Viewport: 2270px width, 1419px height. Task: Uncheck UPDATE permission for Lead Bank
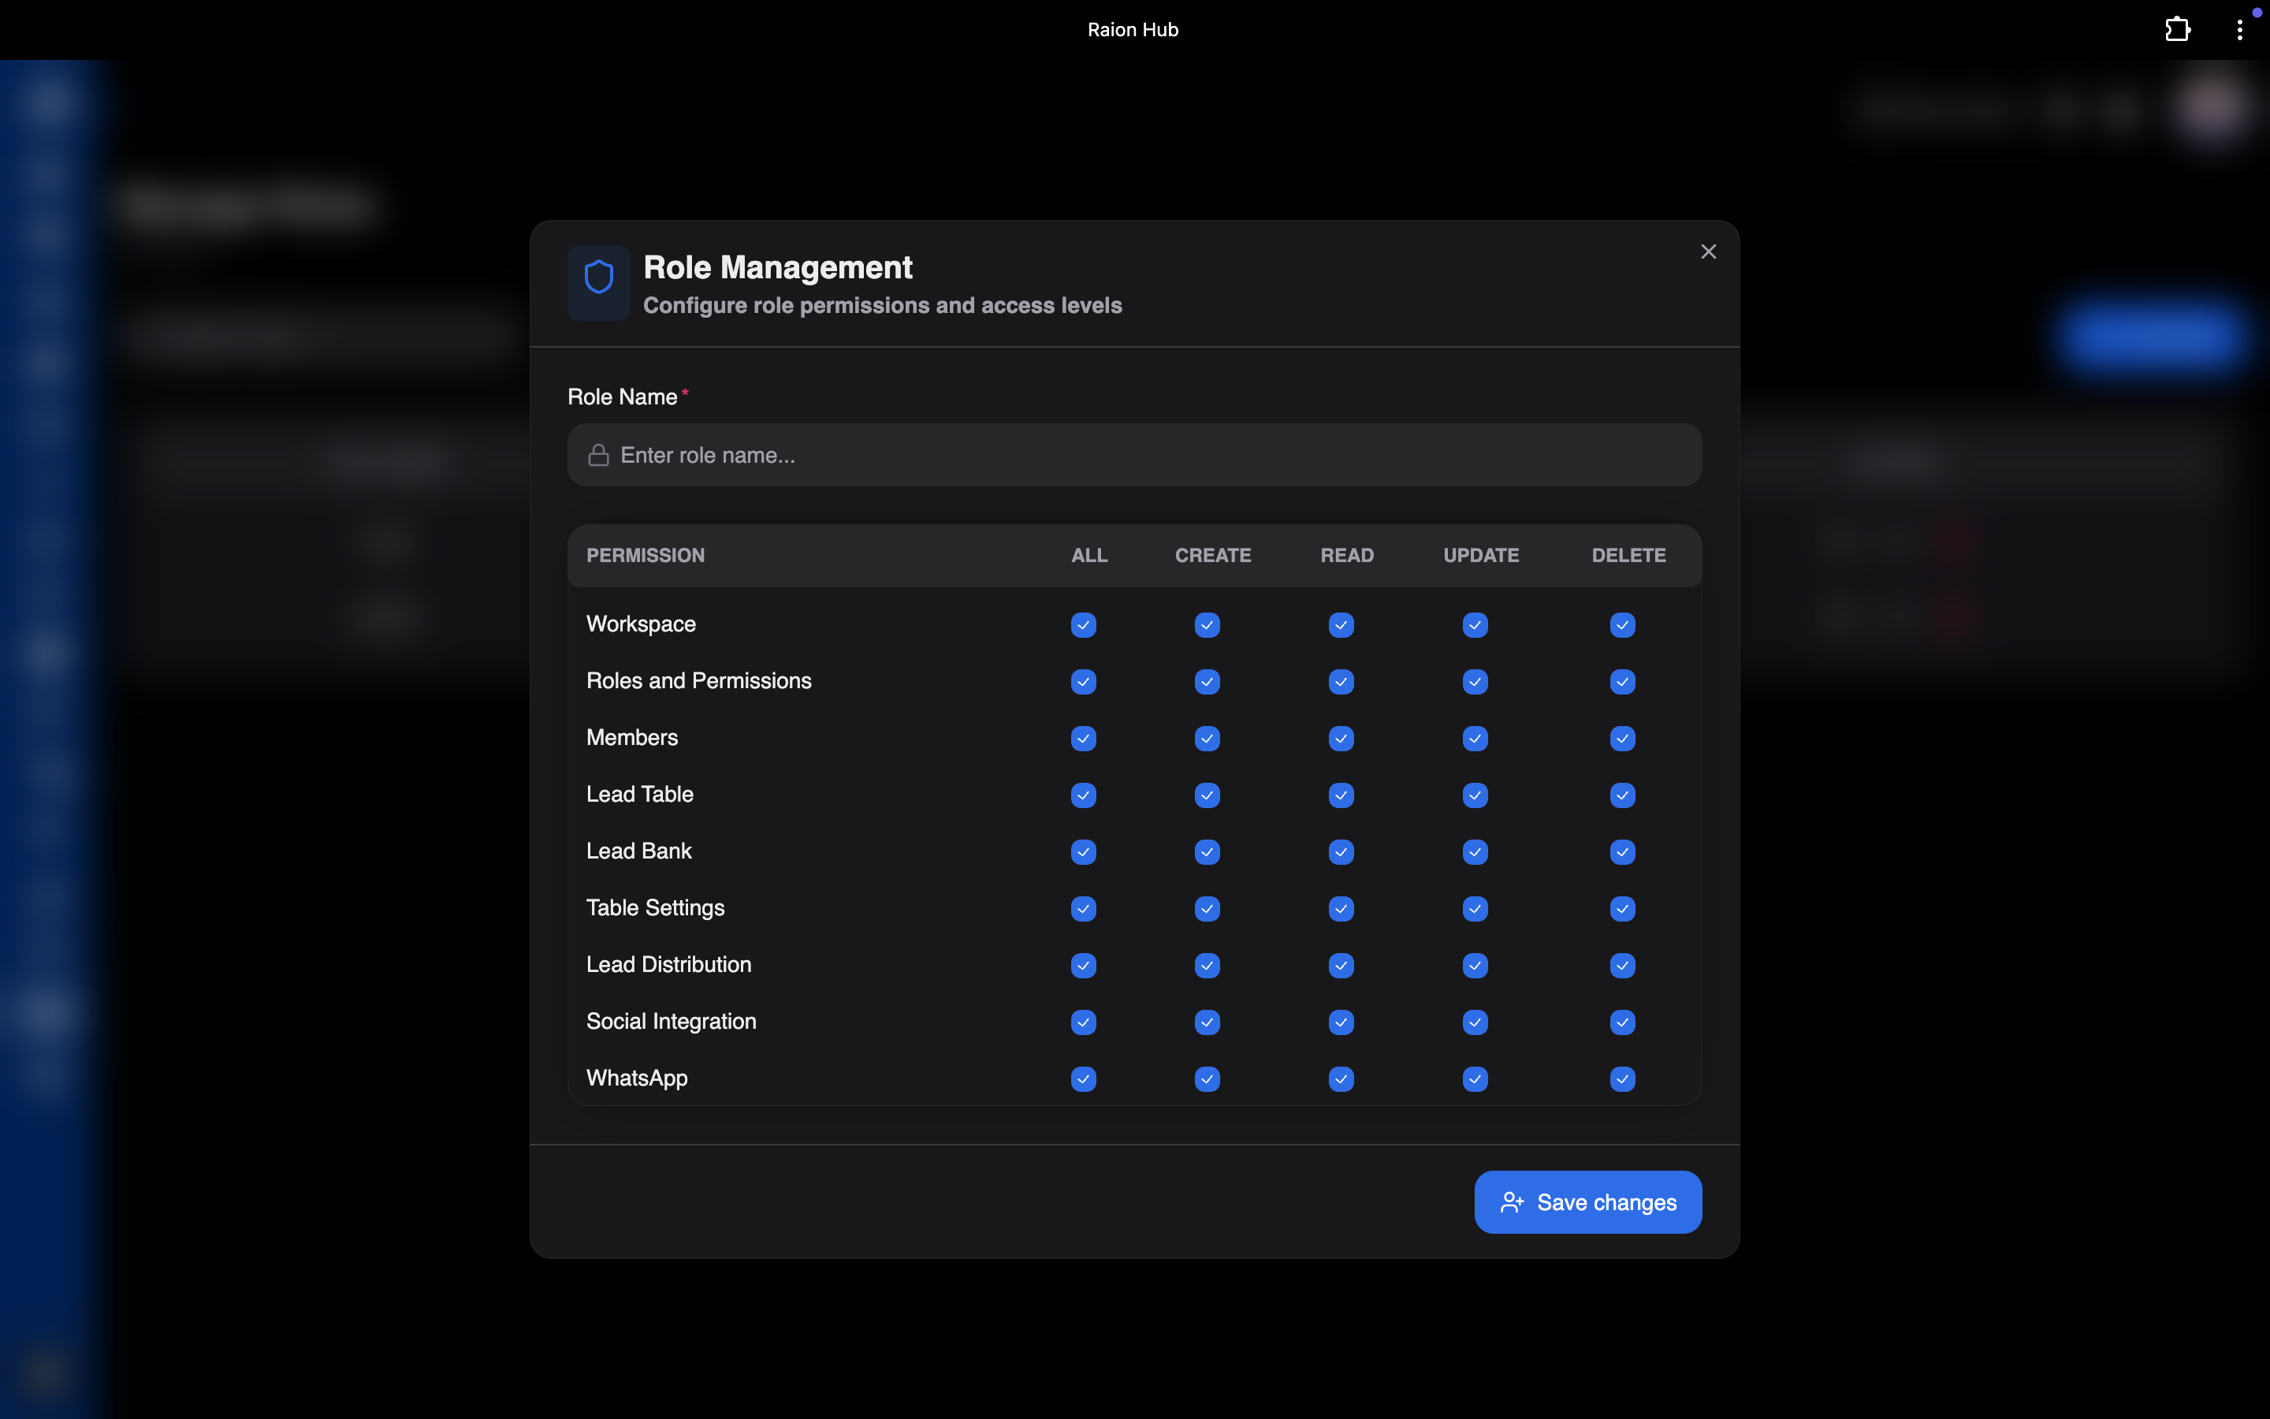[1475, 852]
